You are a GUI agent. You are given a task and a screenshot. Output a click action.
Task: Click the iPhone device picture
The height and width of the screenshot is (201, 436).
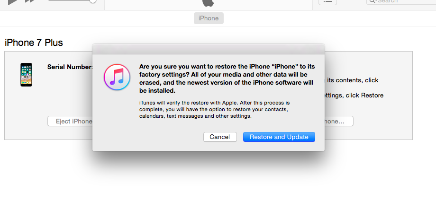[27, 74]
